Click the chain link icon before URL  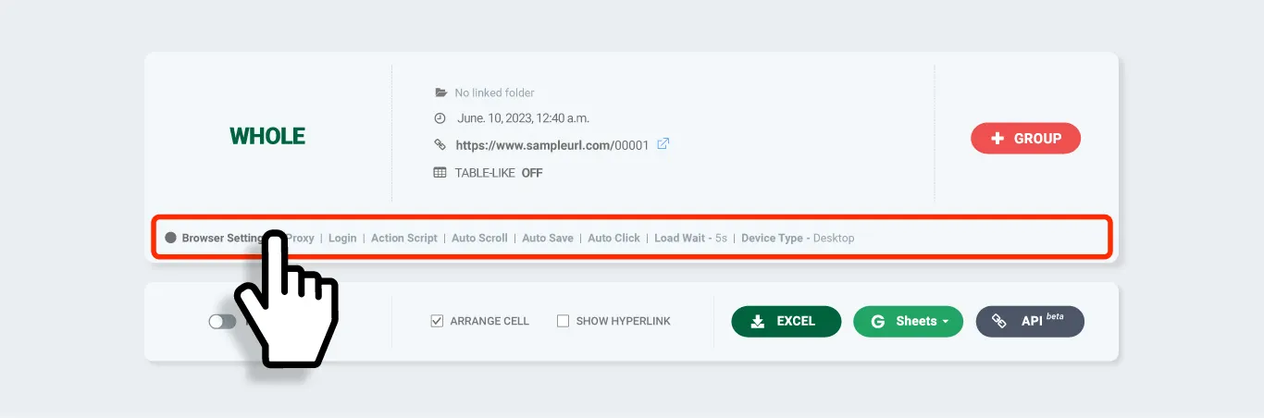point(440,145)
